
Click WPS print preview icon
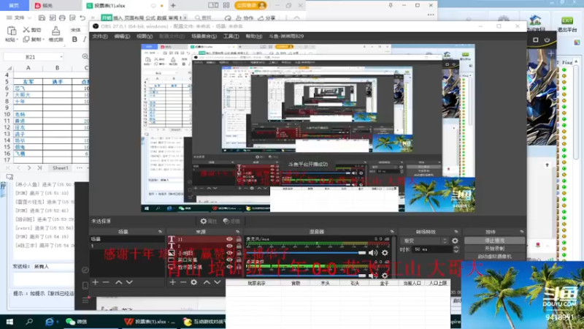point(72,18)
